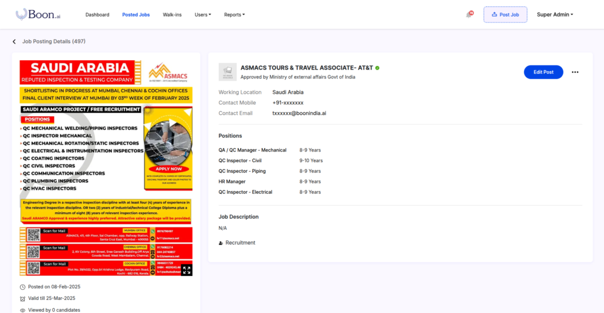Expand the Users dropdown menu

(203, 15)
